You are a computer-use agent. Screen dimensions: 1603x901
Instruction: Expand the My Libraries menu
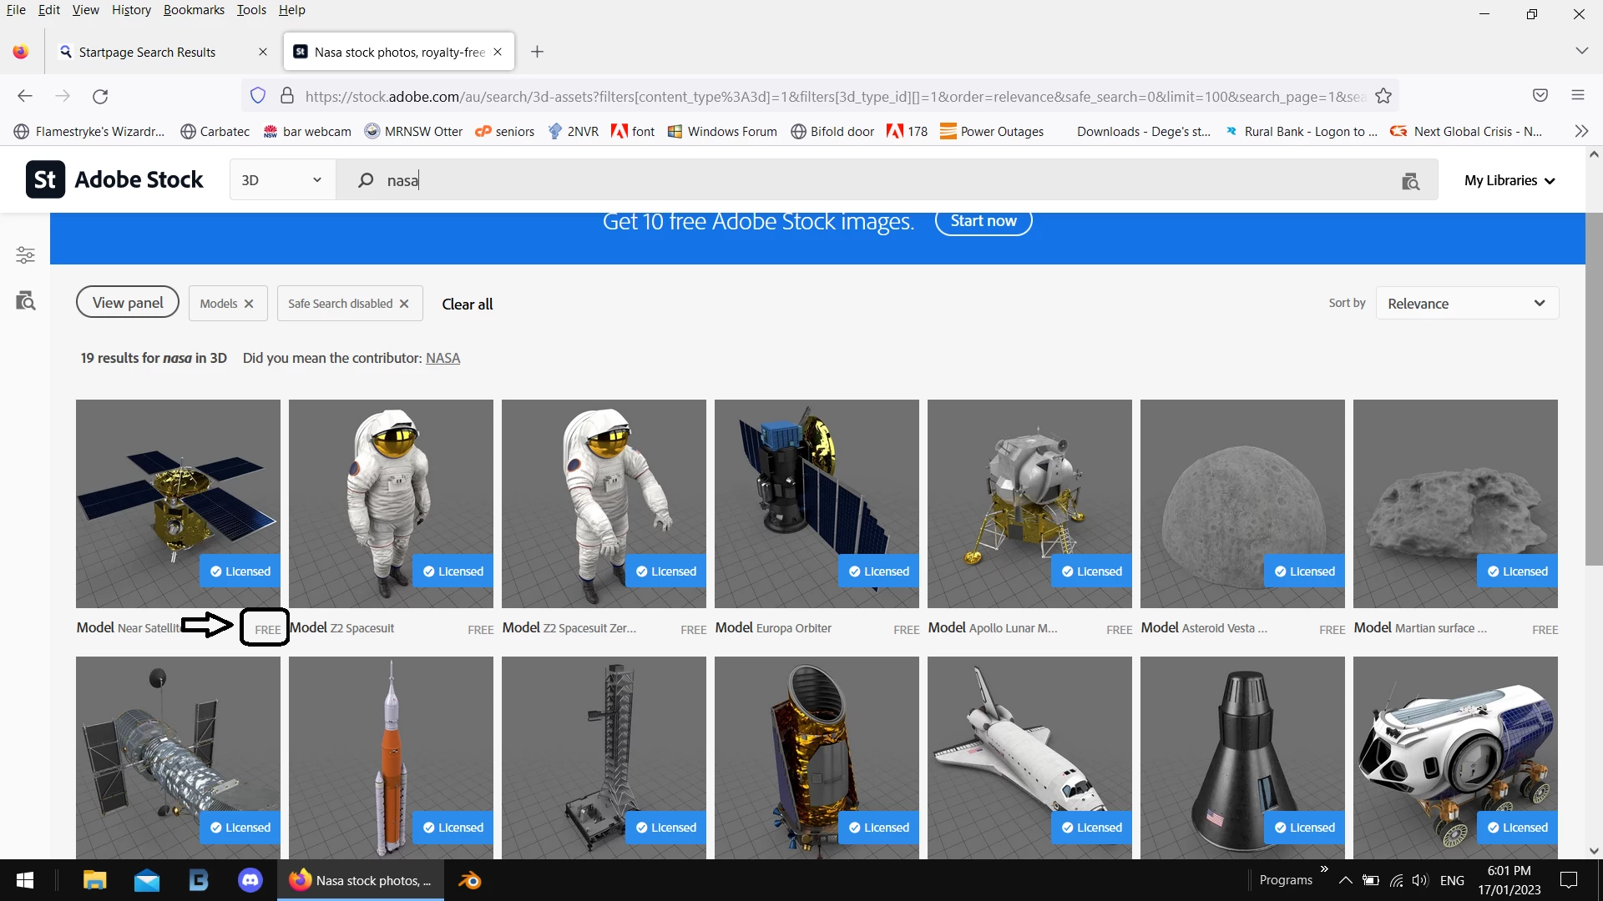point(1509,180)
